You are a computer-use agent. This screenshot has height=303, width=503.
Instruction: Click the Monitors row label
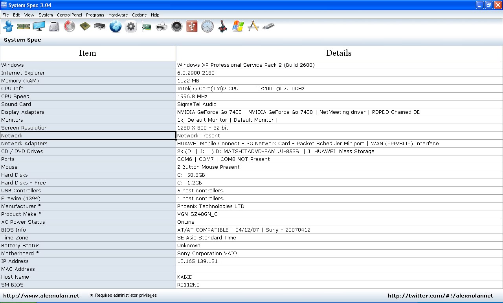click(12, 120)
